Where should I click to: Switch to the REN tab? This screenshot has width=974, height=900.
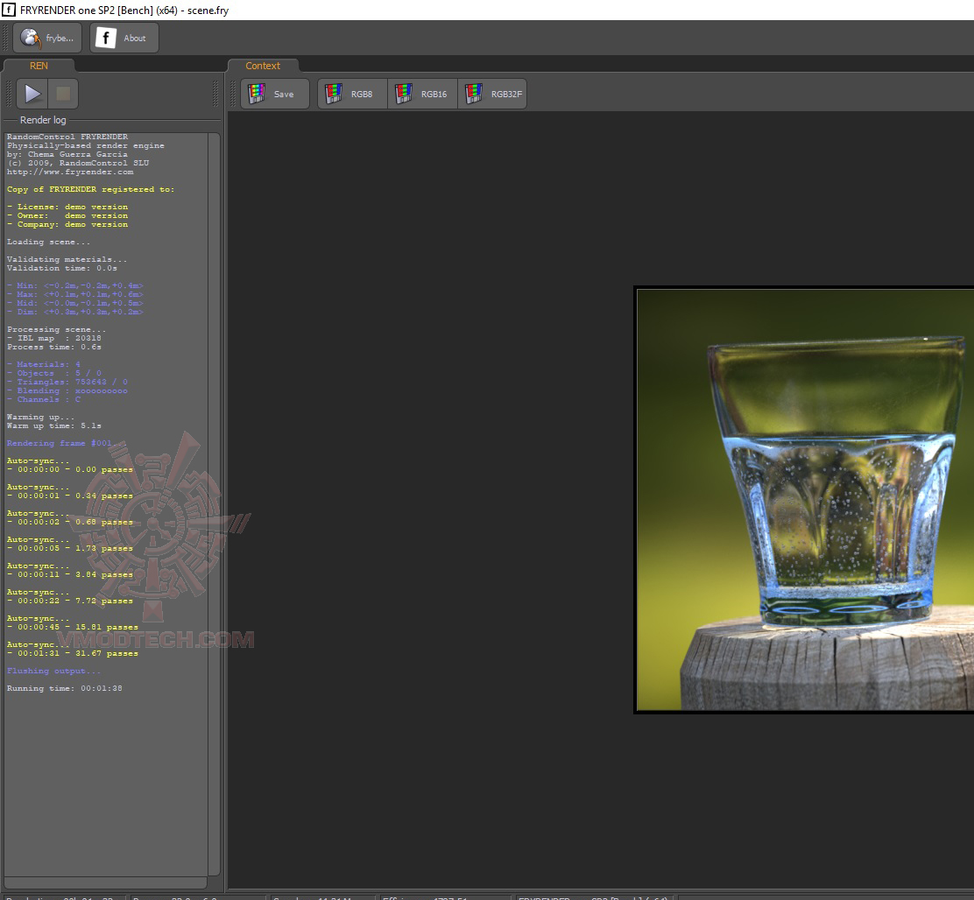click(x=39, y=66)
